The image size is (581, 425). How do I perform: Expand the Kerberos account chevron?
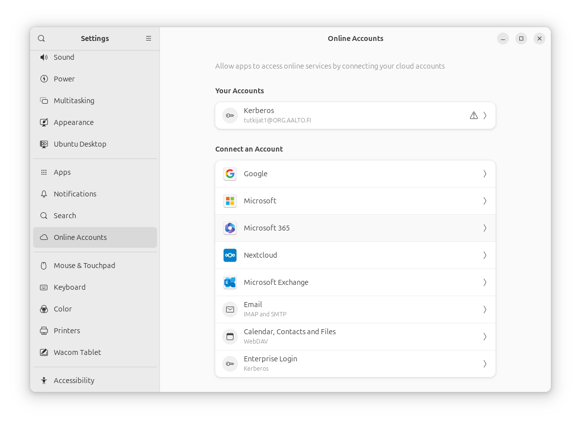tap(485, 116)
